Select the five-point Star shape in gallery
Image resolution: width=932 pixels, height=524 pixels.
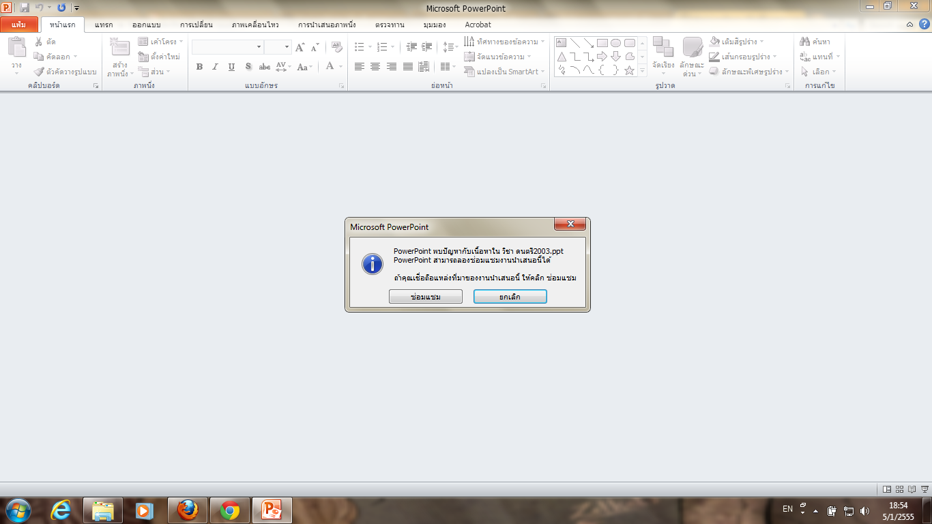(x=629, y=70)
